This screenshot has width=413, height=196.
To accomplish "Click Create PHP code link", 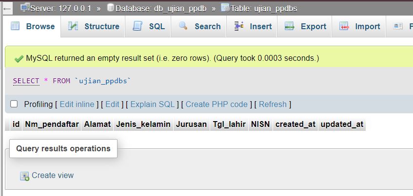I will [x=216, y=104].
